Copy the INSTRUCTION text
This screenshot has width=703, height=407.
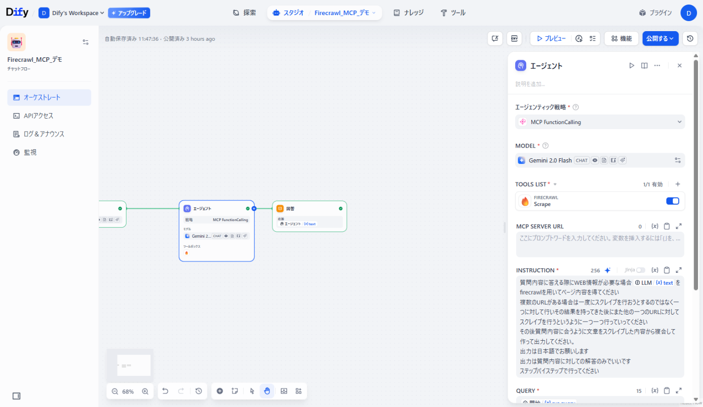point(667,270)
